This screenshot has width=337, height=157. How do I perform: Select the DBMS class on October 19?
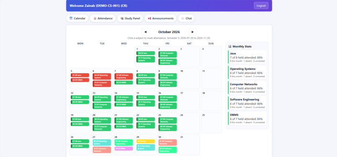(80, 124)
